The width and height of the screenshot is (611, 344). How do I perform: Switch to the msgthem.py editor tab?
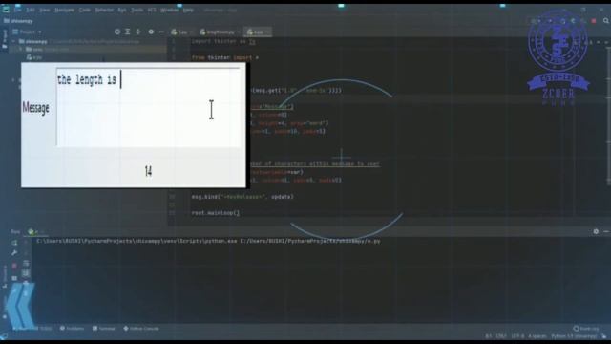(219, 32)
